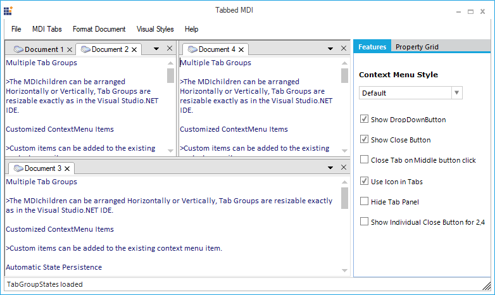This screenshot has width=495, height=295.
Task: Close the tab group holding Document 2
Action: coord(170,48)
